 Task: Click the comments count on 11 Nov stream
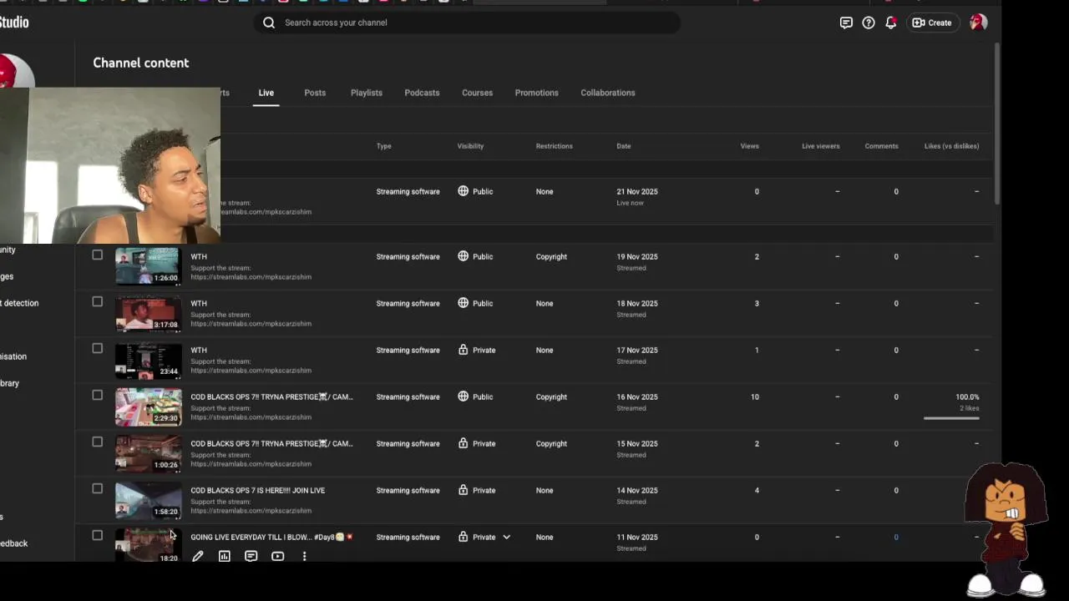[896, 537]
